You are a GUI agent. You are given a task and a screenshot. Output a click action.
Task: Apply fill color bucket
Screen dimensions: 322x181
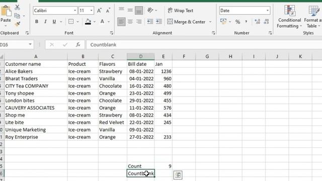pyautogui.click(x=88, y=22)
